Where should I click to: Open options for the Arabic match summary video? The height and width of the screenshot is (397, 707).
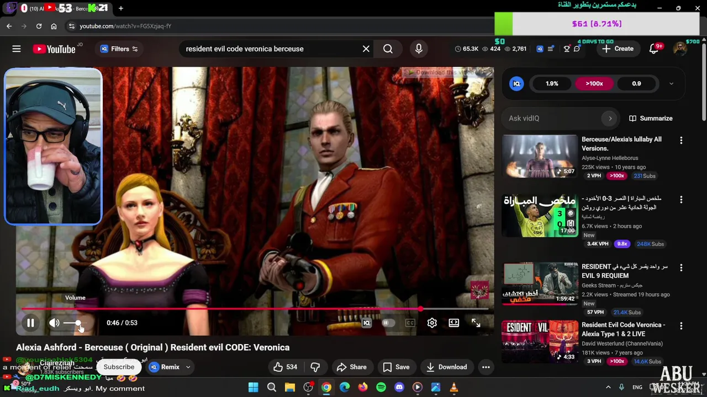pos(681,200)
